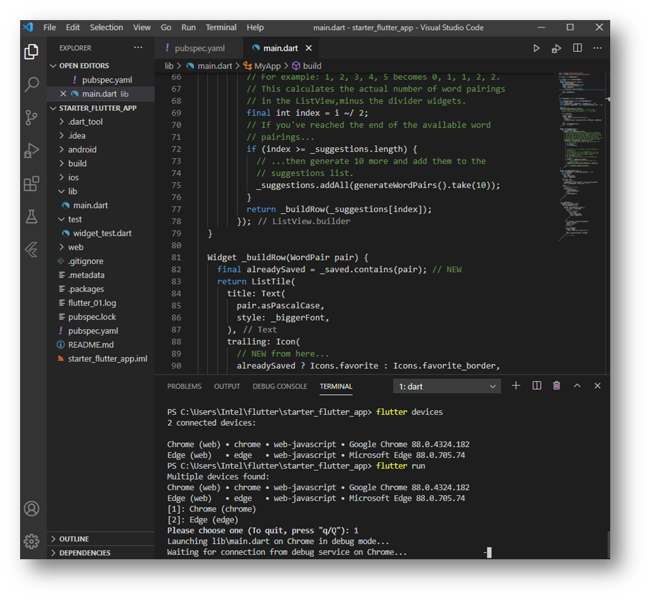Open Source Control view

coord(31,117)
